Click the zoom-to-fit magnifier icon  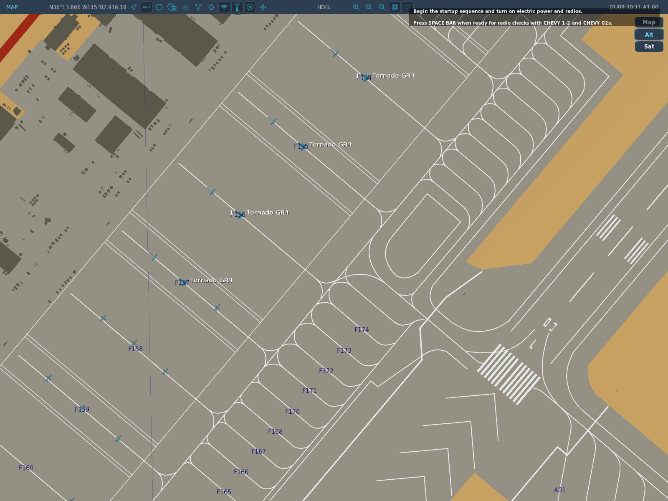382,7
